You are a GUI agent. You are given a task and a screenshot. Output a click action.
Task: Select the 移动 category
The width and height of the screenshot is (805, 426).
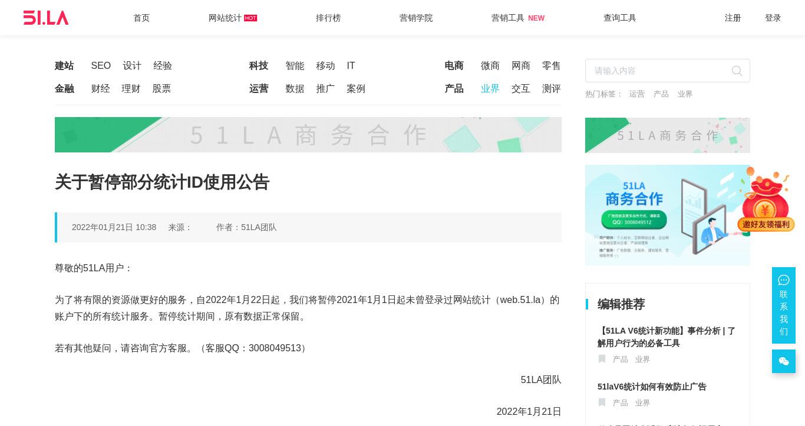[325, 66]
